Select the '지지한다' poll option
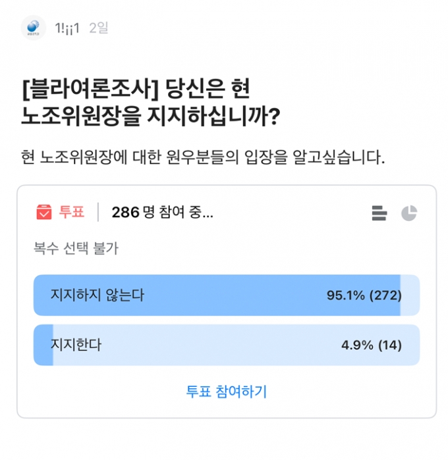Viewport: 448px width, 460px height. 76,345
